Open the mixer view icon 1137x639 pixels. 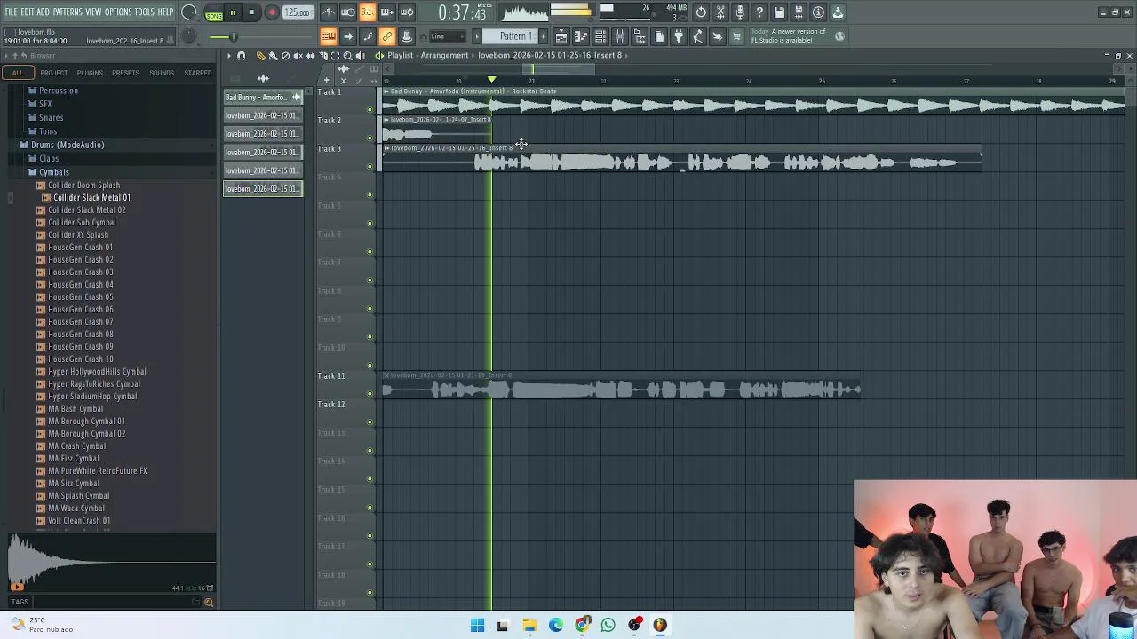(x=619, y=36)
